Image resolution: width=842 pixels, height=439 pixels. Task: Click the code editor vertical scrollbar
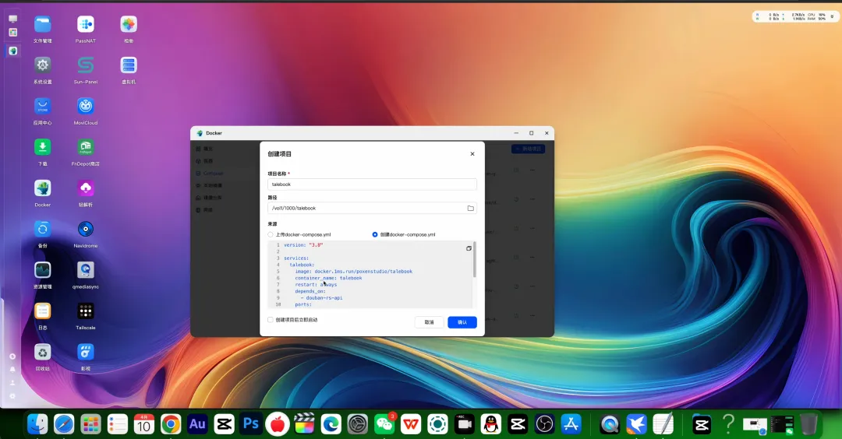click(x=475, y=259)
